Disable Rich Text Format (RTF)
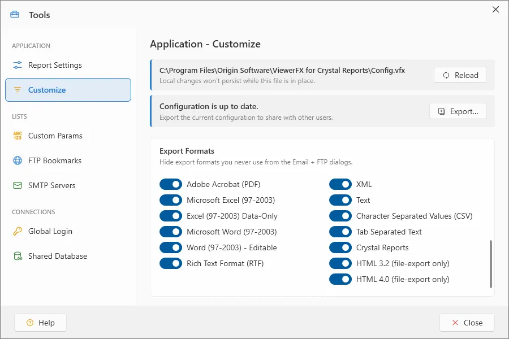509x339 pixels. point(171,263)
